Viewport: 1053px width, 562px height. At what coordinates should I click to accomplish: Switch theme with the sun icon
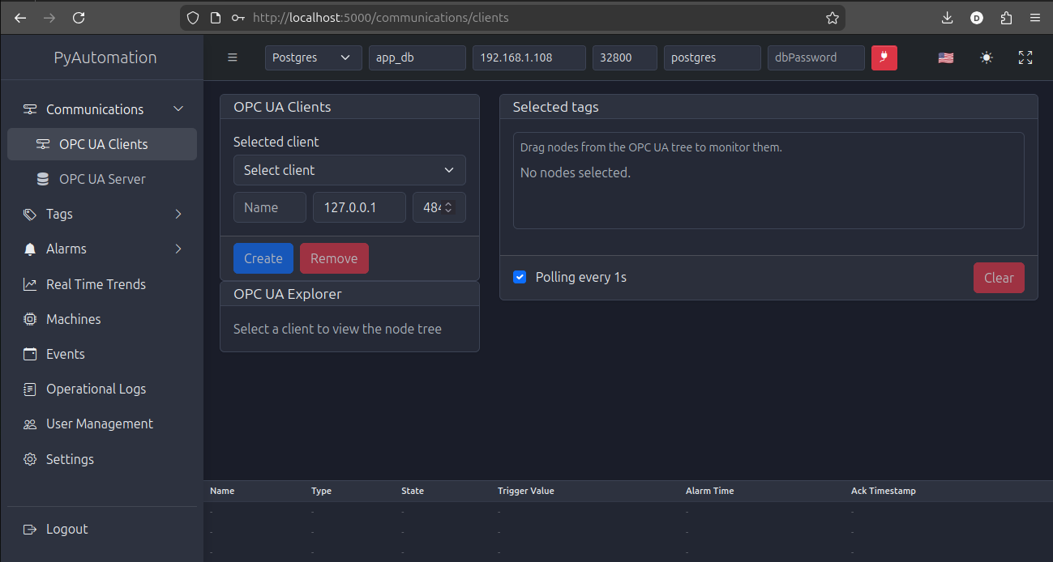[986, 57]
